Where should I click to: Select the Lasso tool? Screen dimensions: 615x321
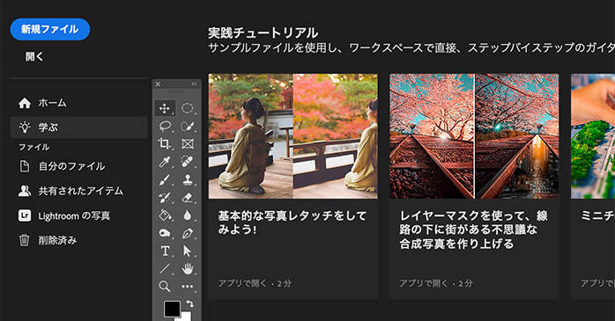165,126
